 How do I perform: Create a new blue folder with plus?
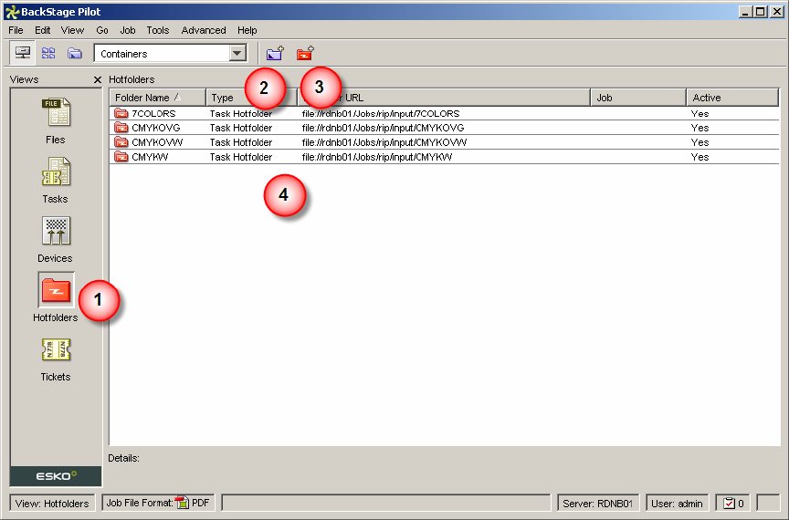(x=275, y=53)
